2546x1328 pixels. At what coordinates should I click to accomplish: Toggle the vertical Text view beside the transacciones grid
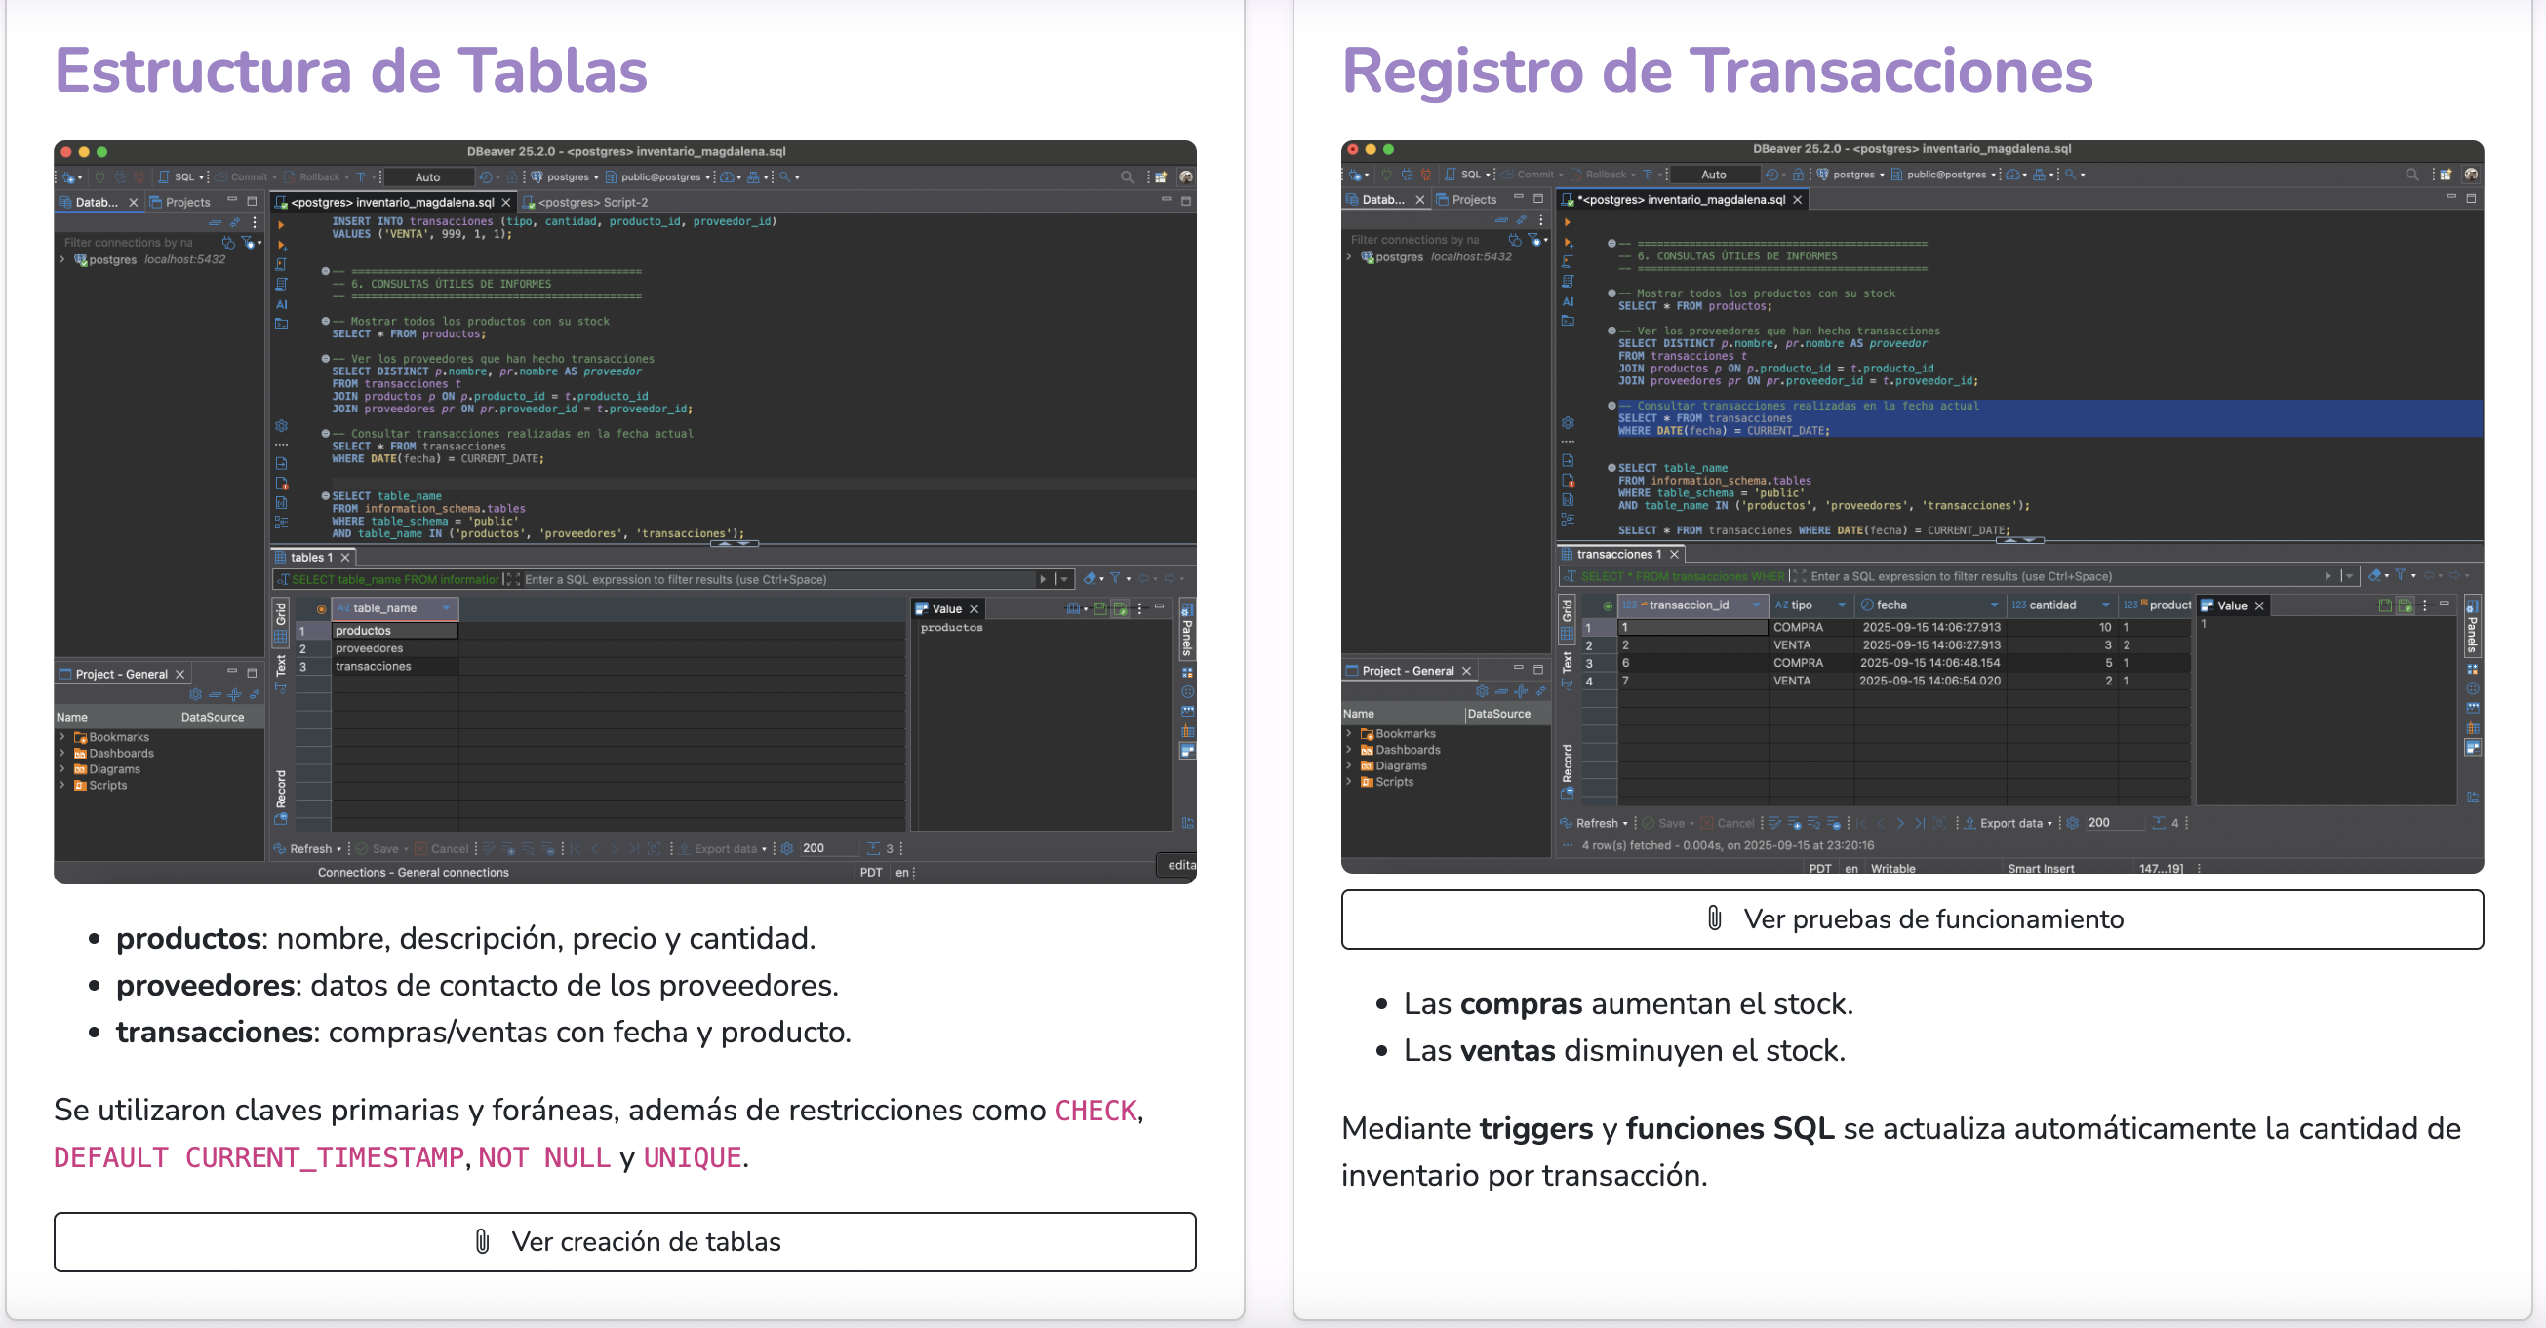1567,662
